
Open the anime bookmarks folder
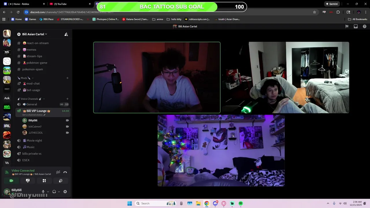158,19
